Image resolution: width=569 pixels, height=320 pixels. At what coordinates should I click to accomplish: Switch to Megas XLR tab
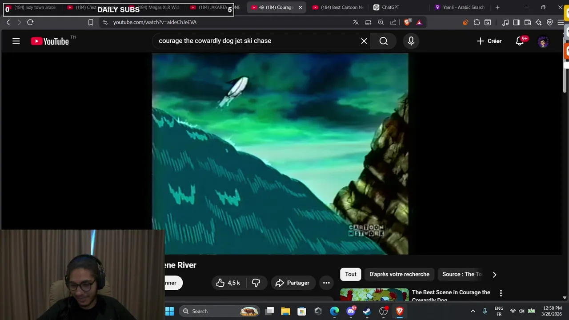(156, 7)
